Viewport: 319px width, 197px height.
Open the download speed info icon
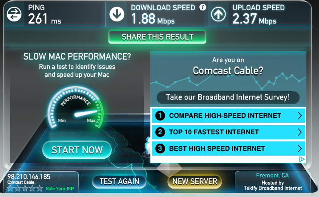click(202, 7)
